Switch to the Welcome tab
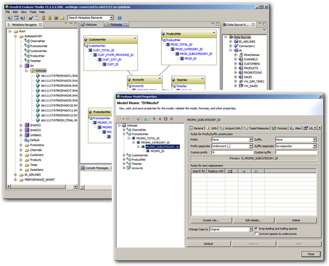Viewport: 329px width, 266px height. [89, 25]
